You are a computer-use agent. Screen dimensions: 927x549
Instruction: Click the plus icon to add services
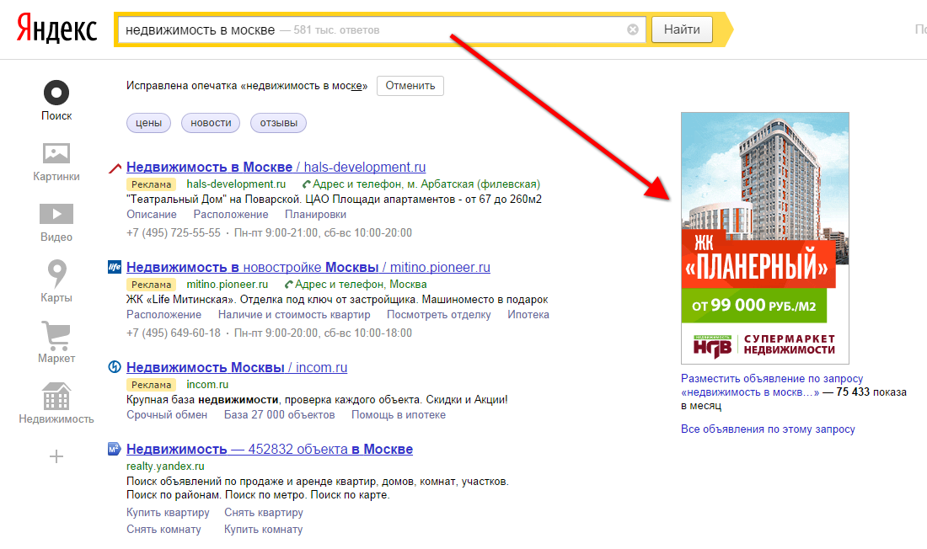[x=56, y=456]
